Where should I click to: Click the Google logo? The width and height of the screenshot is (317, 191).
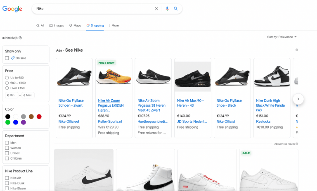click(12, 9)
